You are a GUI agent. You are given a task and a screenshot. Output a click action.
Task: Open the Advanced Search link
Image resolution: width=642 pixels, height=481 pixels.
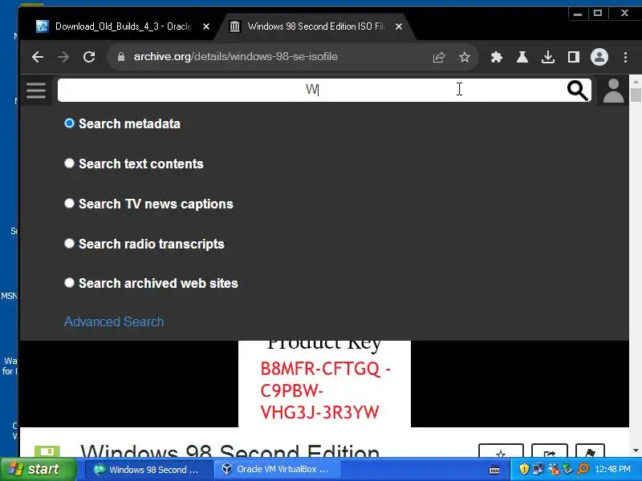114,321
